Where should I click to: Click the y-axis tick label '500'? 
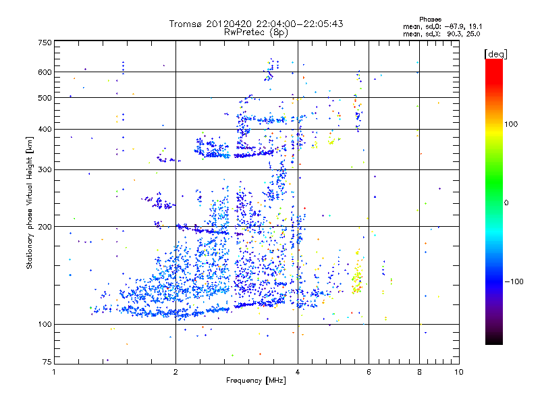45,98
